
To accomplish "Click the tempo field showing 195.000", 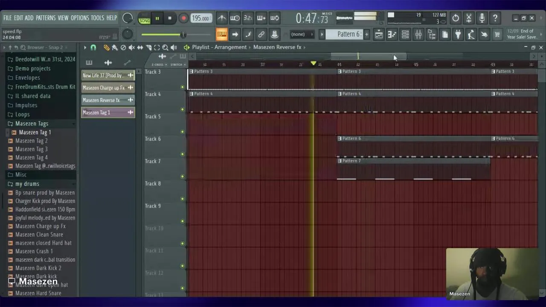I will 200,18.
